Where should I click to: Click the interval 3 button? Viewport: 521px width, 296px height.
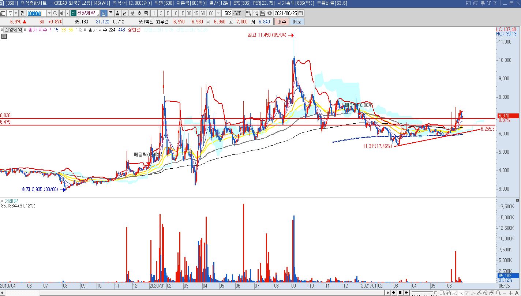(x=161, y=13)
